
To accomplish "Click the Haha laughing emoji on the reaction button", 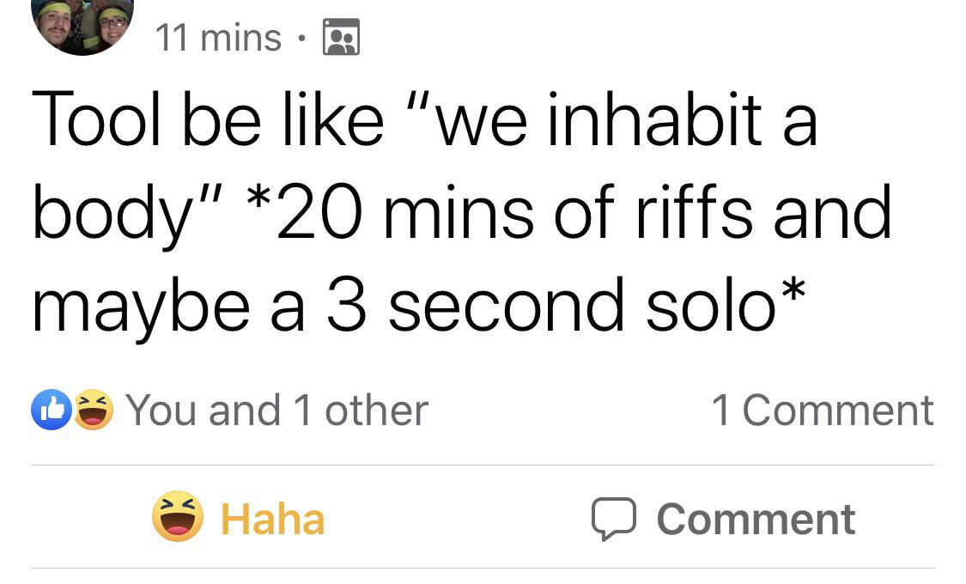I will 179,518.
